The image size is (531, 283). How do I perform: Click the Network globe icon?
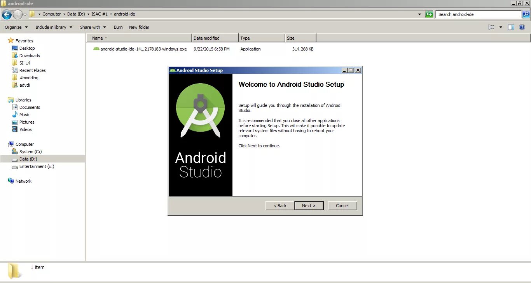click(x=11, y=181)
